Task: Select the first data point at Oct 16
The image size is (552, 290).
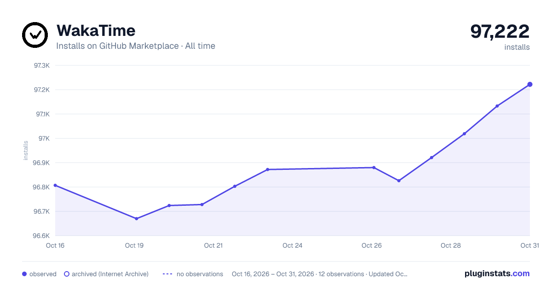Action: click(55, 185)
